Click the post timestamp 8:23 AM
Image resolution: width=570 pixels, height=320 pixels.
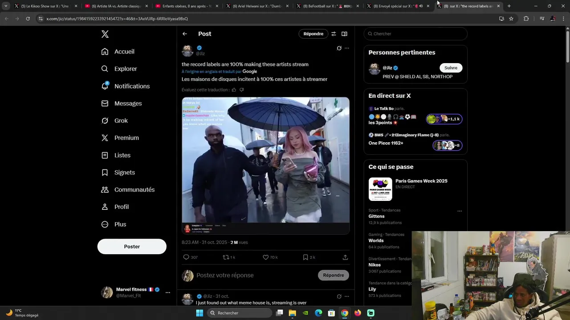coord(204,243)
